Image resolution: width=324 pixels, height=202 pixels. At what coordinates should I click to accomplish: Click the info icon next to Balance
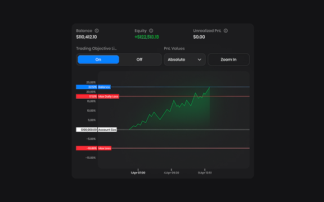pos(97,31)
